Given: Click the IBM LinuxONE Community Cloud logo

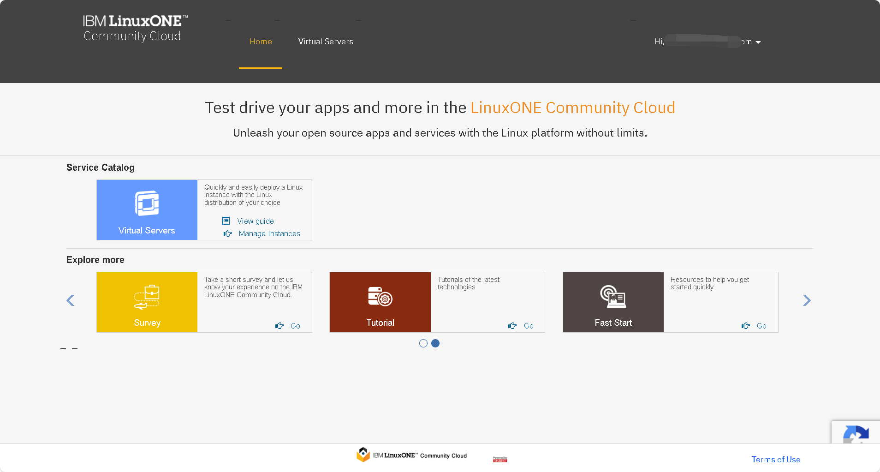Looking at the screenshot, I should (x=135, y=28).
